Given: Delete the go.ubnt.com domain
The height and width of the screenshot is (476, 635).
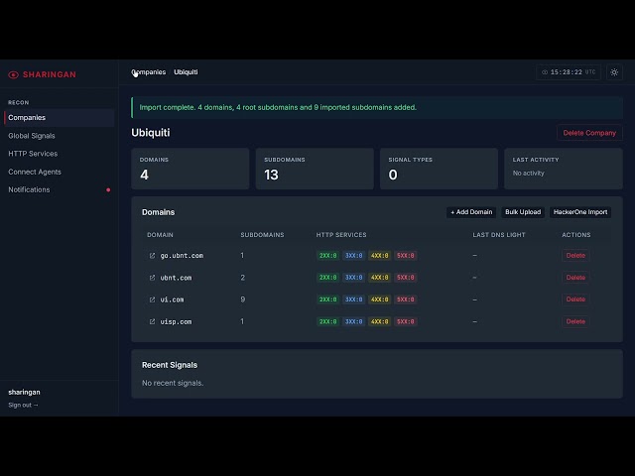Looking at the screenshot, I should click(575, 256).
